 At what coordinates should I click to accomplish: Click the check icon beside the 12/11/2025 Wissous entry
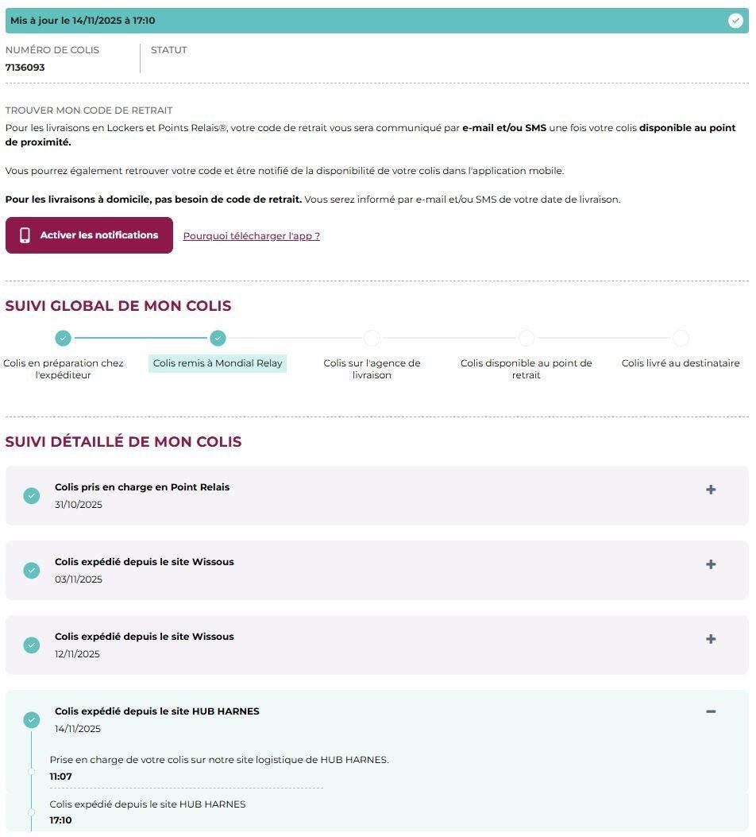[32, 645]
